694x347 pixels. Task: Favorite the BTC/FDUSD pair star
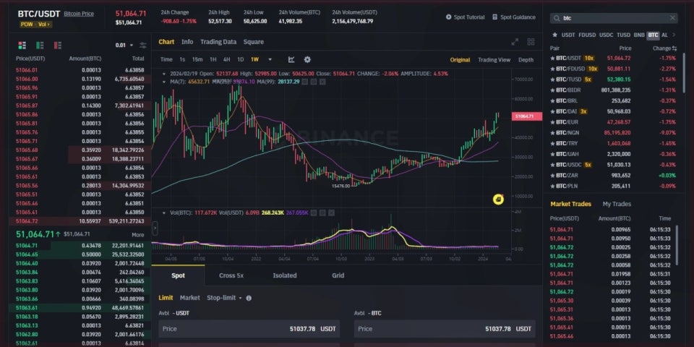(552, 69)
